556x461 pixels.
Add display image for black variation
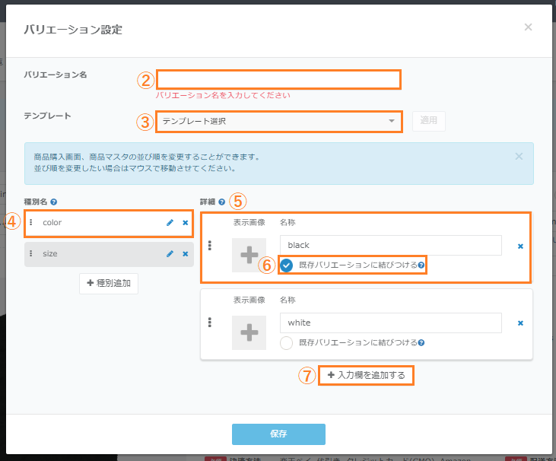coord(249,255)
